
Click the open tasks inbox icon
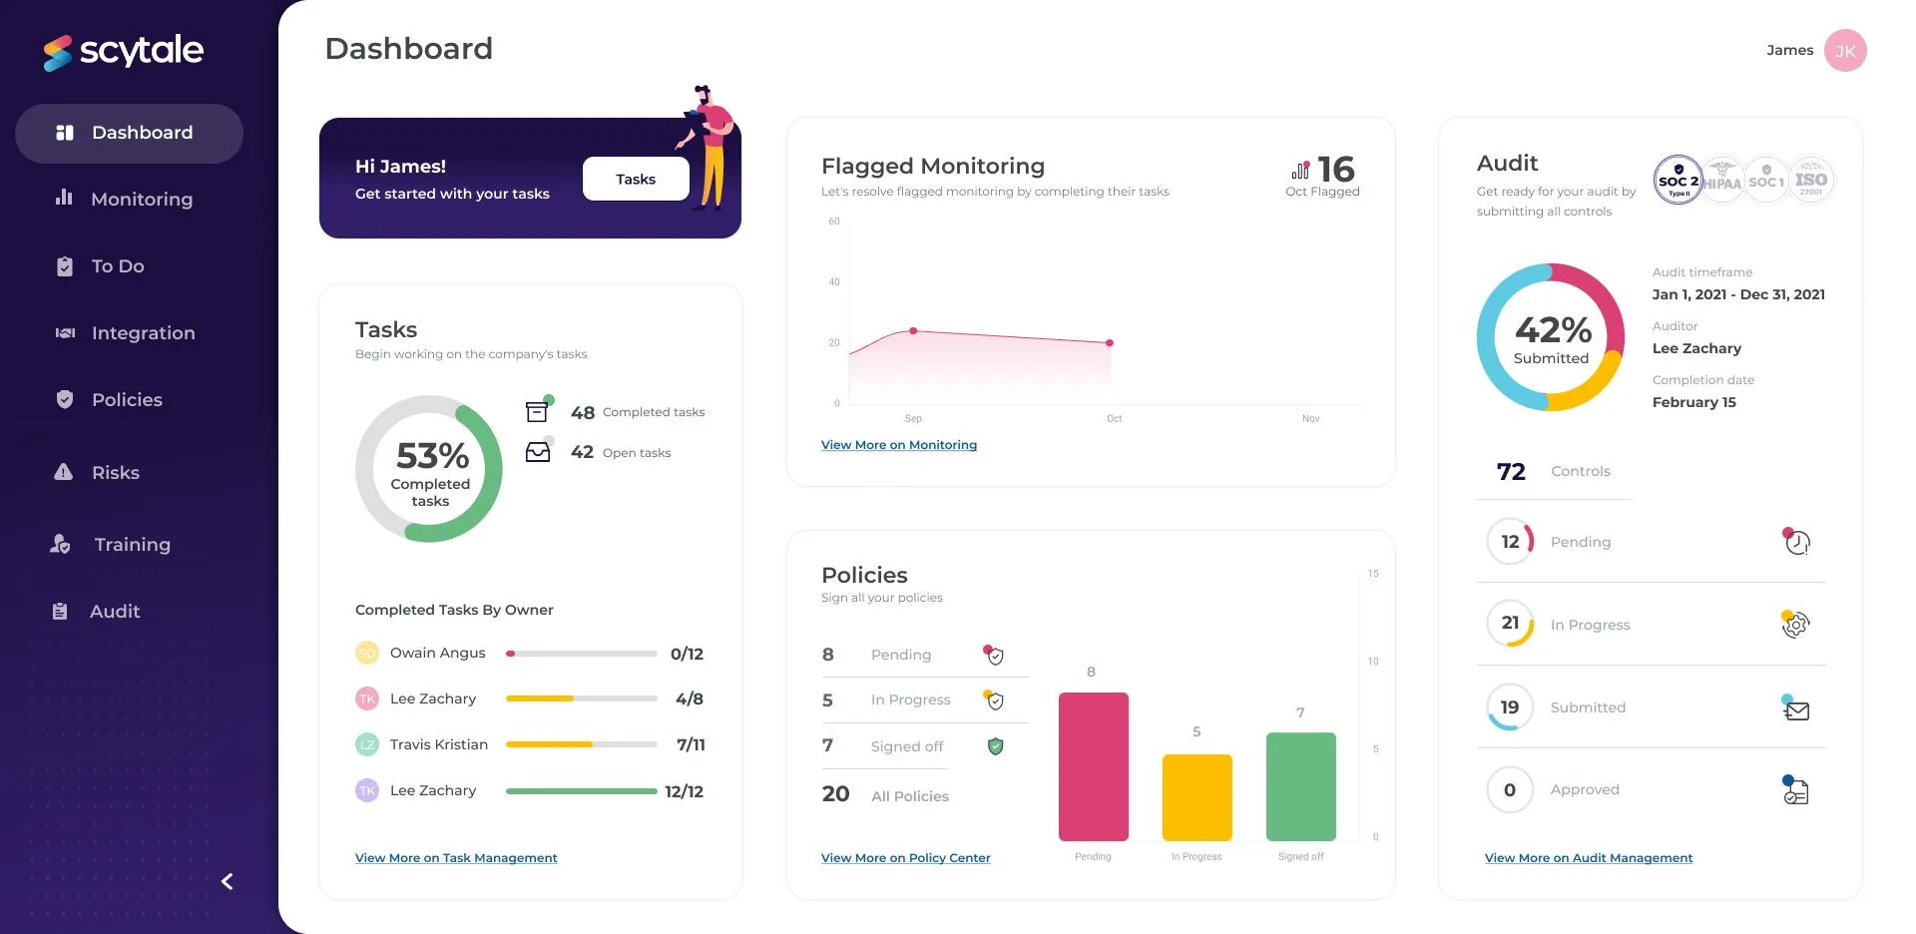[x=539, y=451]
